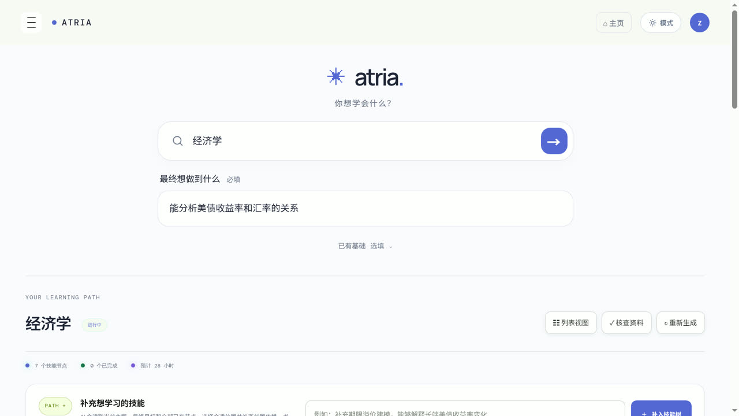This screenshot has width=739, height=416.
Task: Click the 最终想做到什么 label
Action: click(190, 179)
